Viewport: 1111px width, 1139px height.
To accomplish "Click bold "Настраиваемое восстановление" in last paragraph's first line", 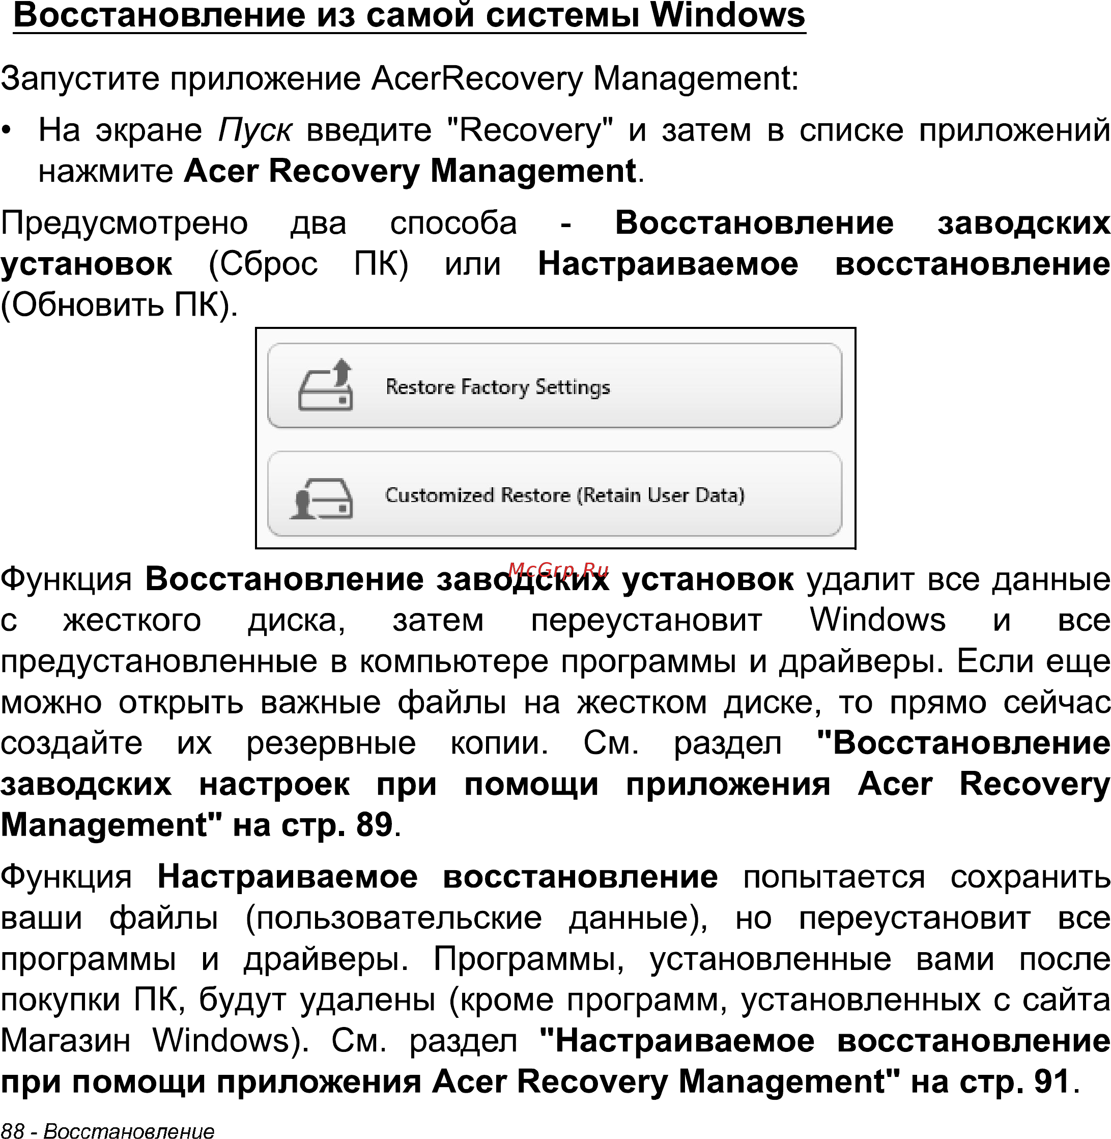I will [438, 877].
